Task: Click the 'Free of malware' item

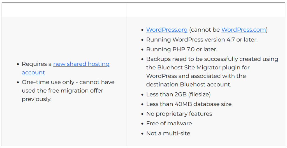Action: (169, 123)
